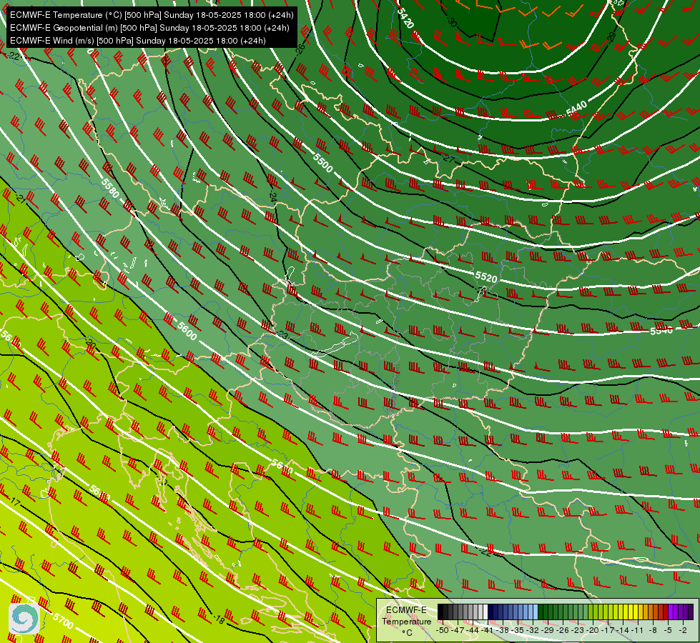Image resolution: width=700 pixels, height=643 pixels.
Task: Pick the black swatch at the legend's left end
Action: coord(440,612)
